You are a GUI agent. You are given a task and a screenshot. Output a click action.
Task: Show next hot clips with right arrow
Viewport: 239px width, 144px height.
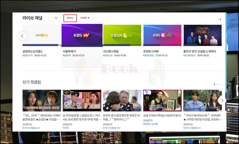click(x=222, y=100)
